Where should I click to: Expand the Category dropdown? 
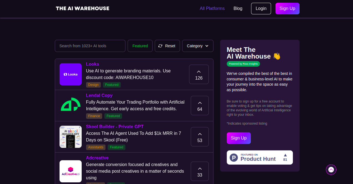198,46
